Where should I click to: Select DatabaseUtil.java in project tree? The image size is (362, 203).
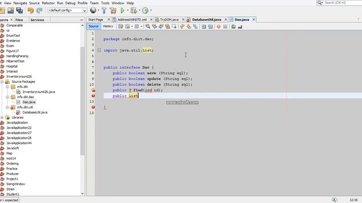click(x=35, y=112)
